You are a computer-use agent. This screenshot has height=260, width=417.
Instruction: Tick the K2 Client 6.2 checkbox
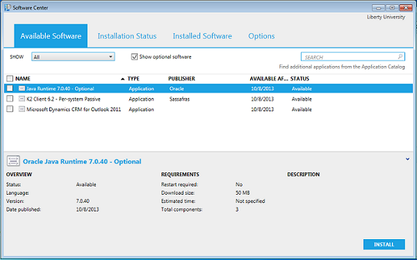[10, 99]
